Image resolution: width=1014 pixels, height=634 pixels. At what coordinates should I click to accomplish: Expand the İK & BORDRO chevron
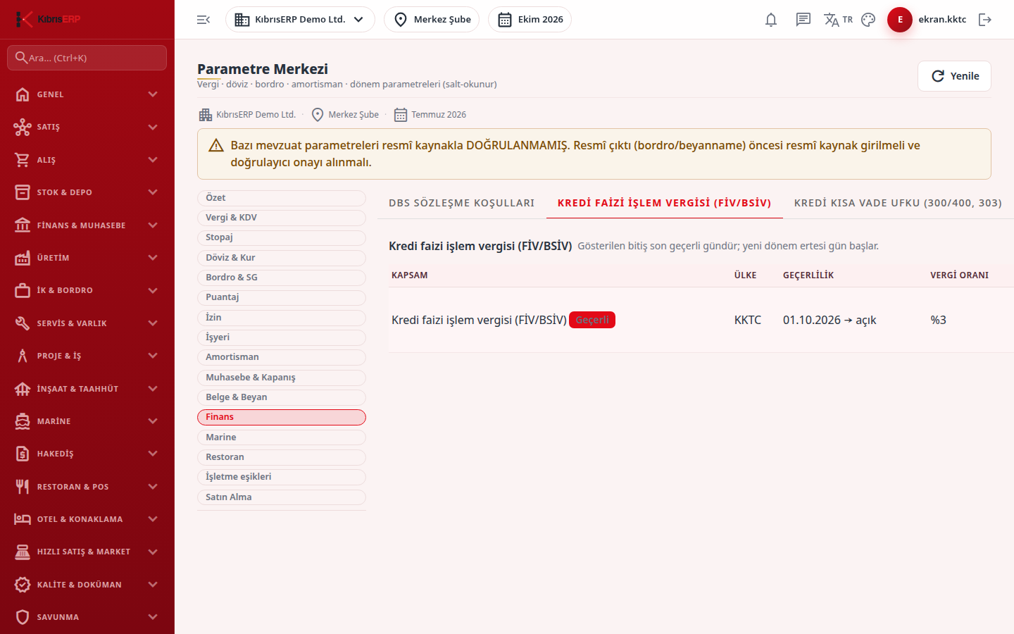coord(153,290)
